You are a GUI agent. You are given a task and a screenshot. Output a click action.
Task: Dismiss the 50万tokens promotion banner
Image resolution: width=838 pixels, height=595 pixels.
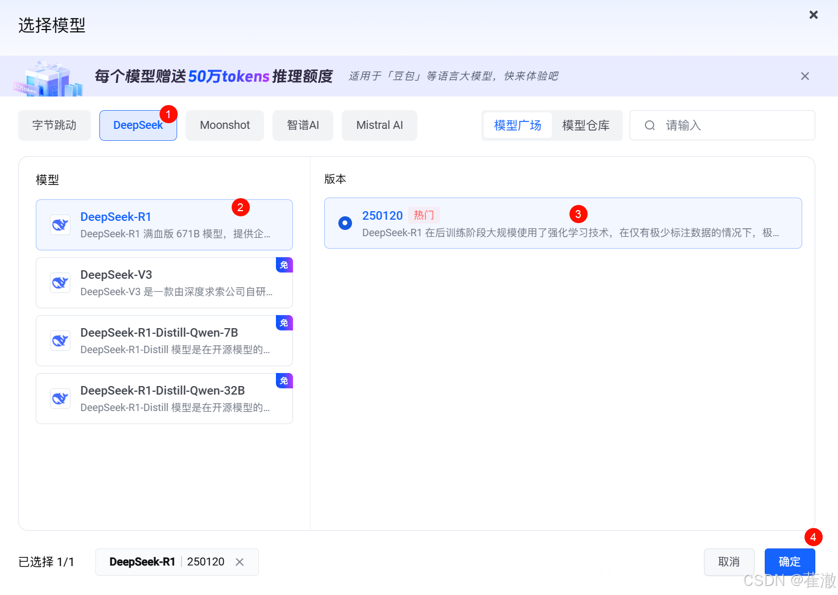click(x=805, y=76)
